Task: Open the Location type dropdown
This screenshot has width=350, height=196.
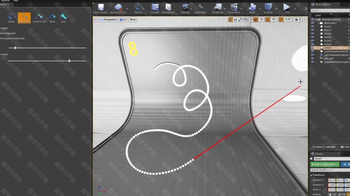Action: click(x=319, y=180)
